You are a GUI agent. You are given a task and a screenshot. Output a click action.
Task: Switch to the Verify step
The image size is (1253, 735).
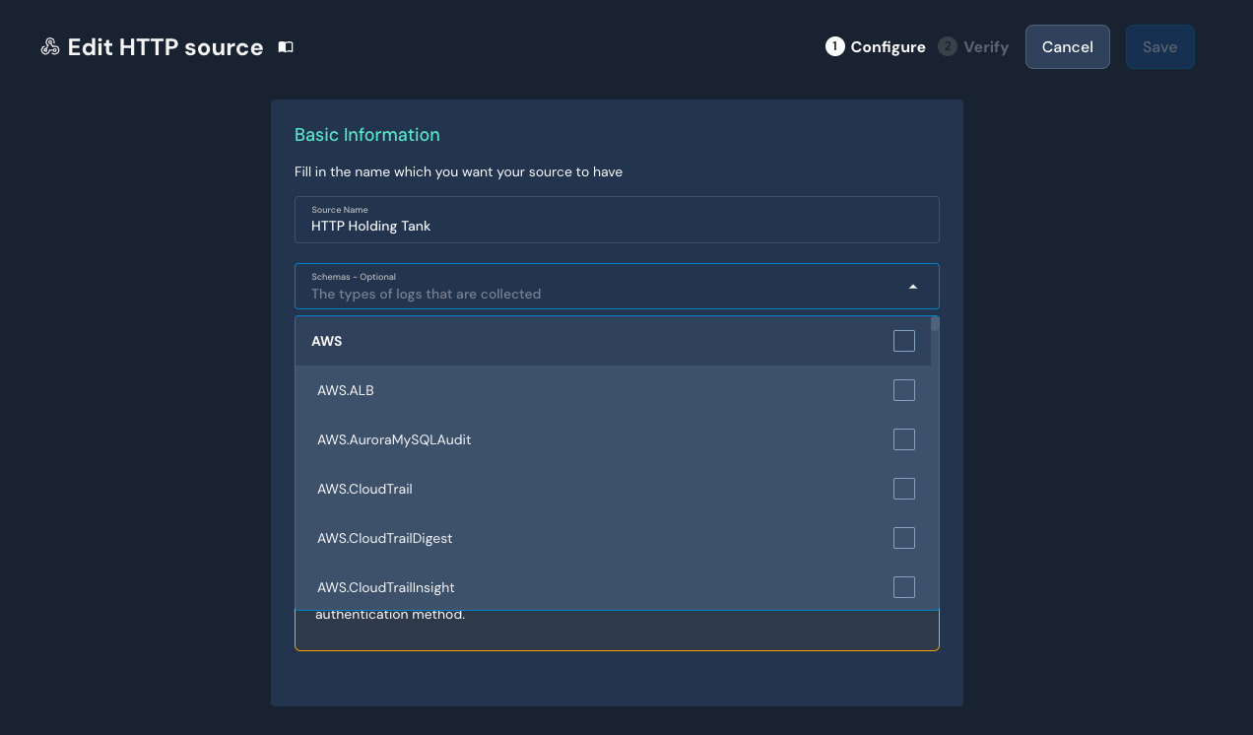[x=985, y=47]
